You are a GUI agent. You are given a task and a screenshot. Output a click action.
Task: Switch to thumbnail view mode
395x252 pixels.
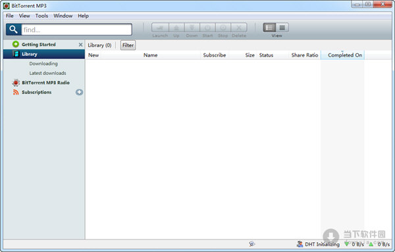pyautogui.click(x=282, y=28)
